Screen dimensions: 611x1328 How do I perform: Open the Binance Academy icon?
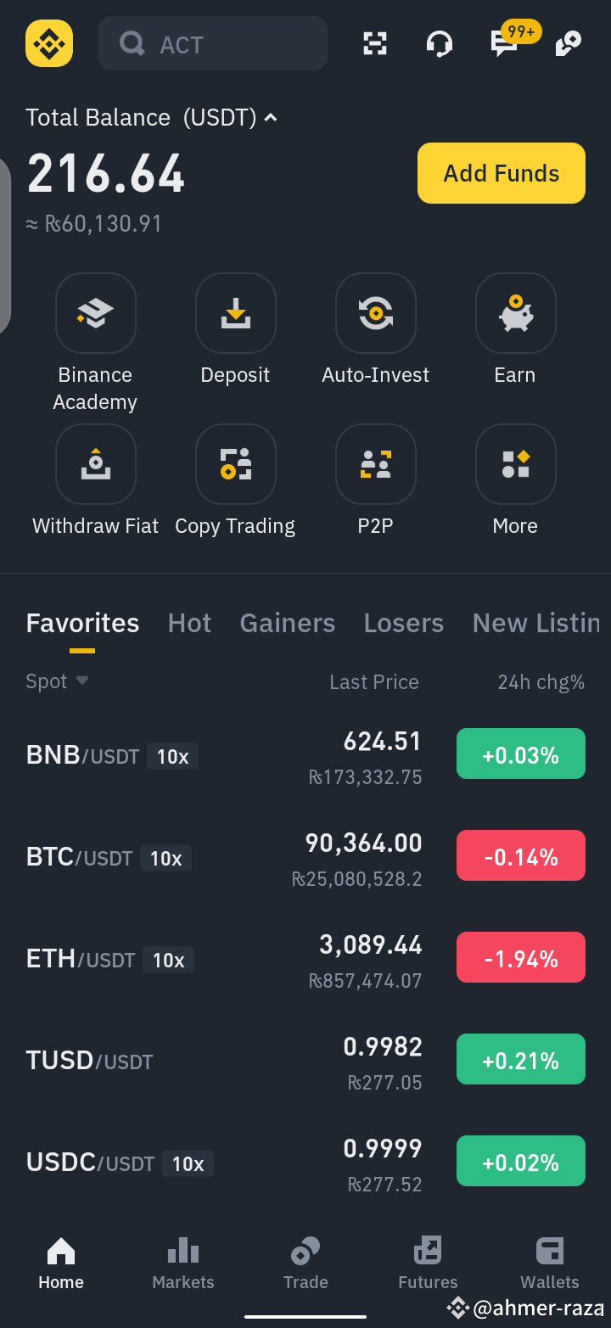coord(96,313)
